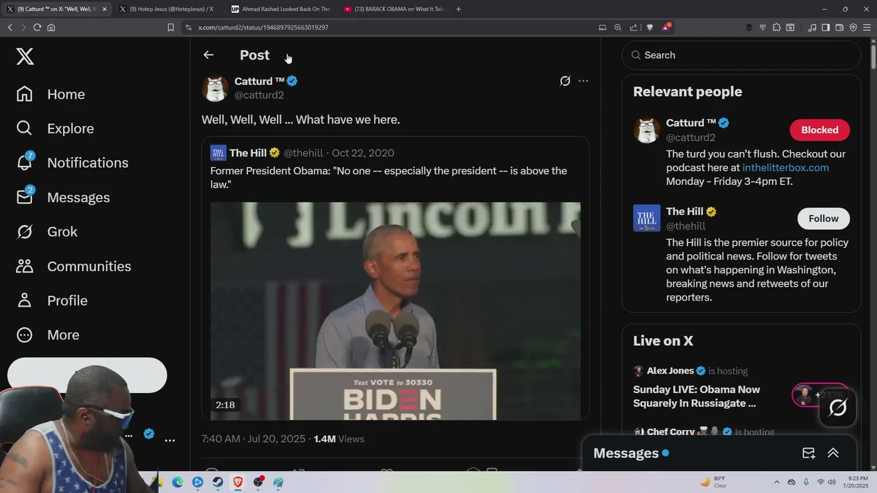
Task: Click the red Blocked button for Catturd
Action: coord(819,130)
